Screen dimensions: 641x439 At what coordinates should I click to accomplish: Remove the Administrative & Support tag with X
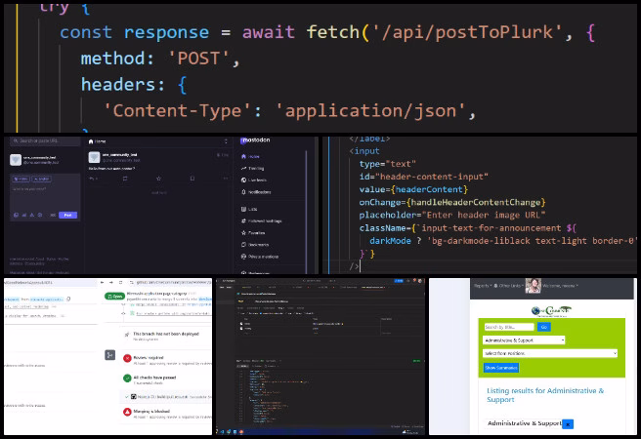568,424
